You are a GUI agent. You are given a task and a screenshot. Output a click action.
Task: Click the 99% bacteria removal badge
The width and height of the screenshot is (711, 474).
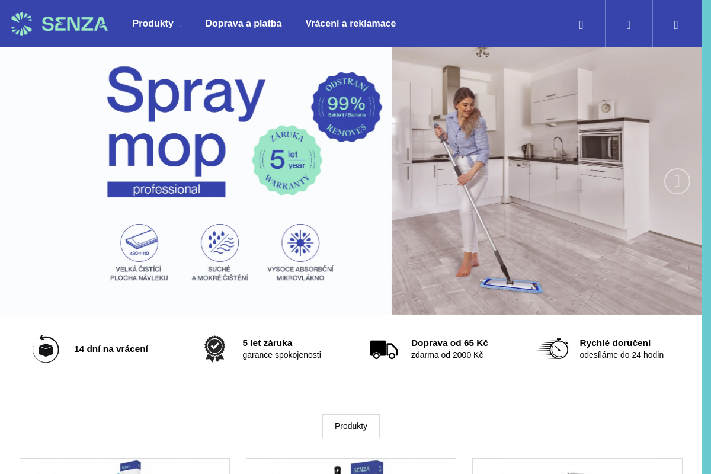click(x=347, y=107)
